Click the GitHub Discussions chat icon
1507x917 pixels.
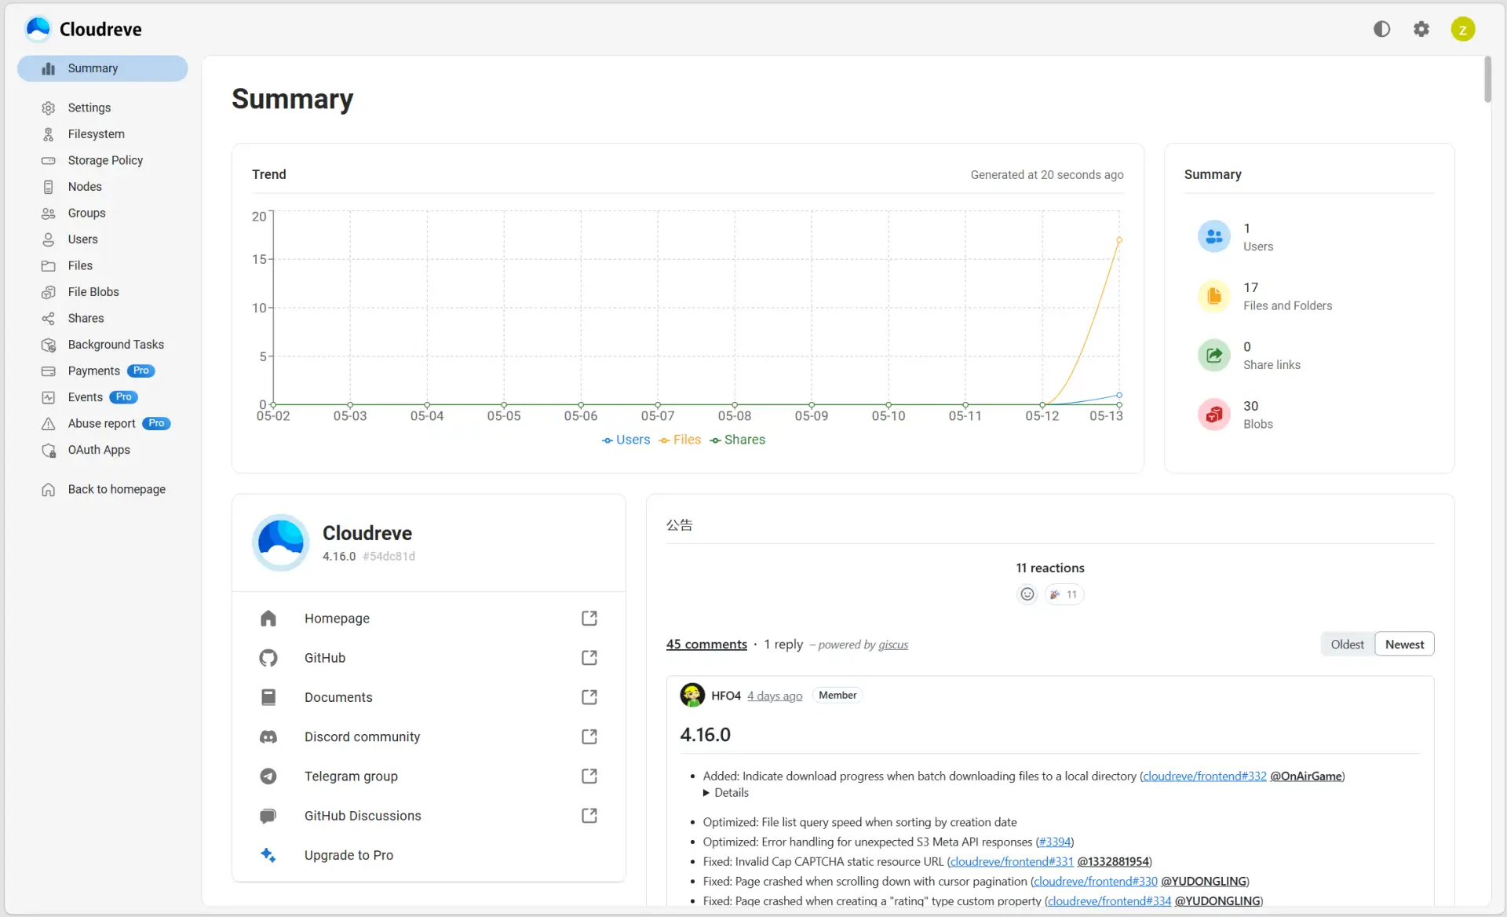pyautogui.click(x=268, y=816)
